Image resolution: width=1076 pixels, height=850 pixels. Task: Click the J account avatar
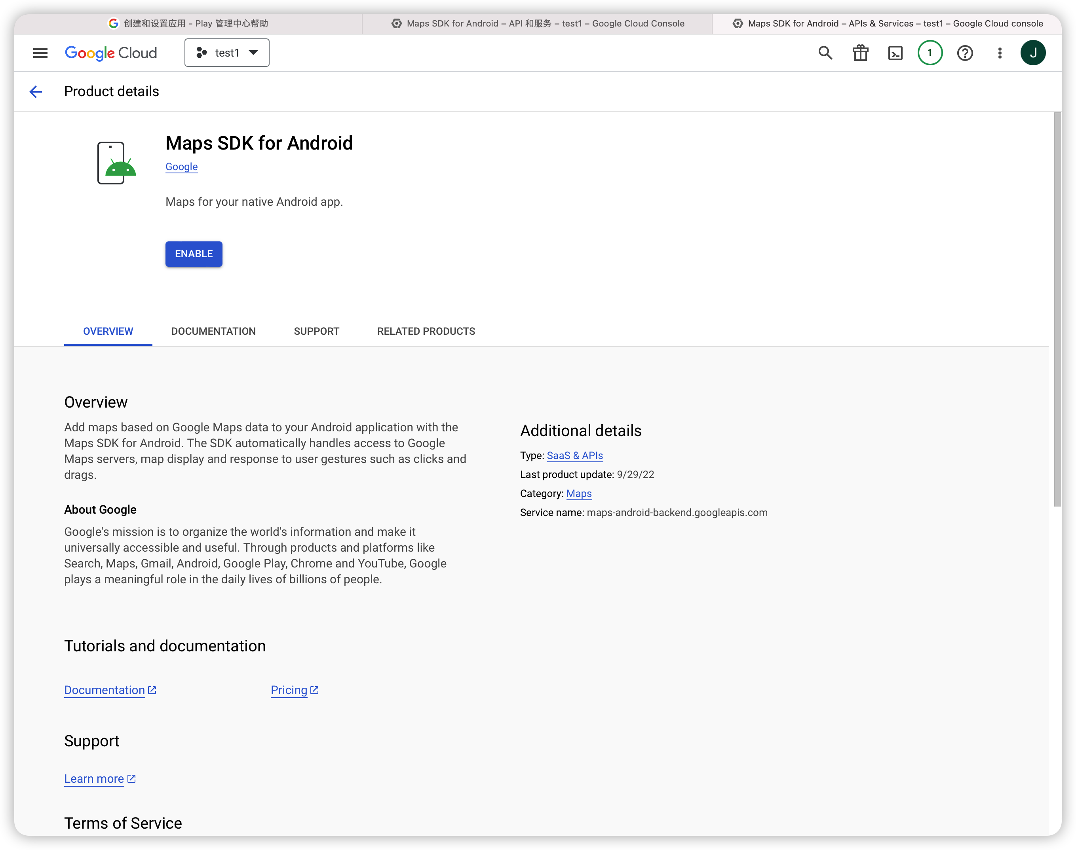point(1033,53)
